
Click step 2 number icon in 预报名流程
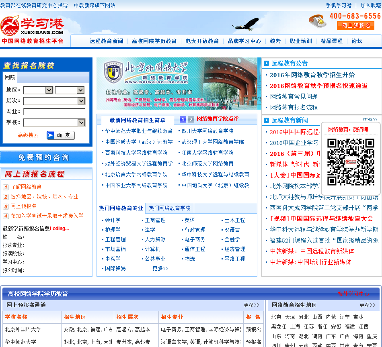pyautogui.click(x=6, y=197)
